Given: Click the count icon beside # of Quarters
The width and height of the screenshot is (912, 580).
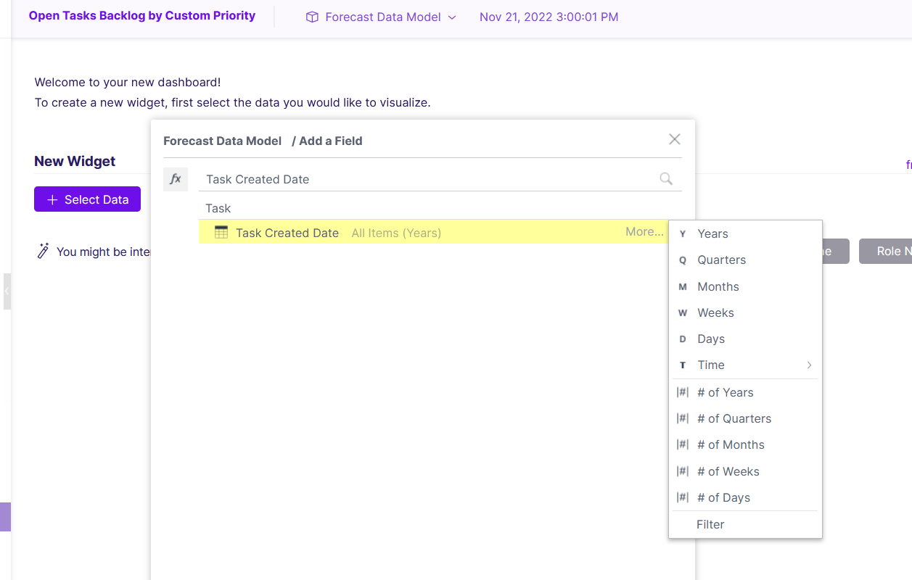Looking at the screenshot, I should (x=683, y=418).
